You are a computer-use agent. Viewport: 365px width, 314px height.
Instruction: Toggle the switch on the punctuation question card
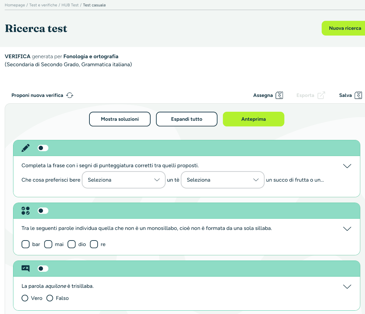pyautogui.click(x=43, y=148)
